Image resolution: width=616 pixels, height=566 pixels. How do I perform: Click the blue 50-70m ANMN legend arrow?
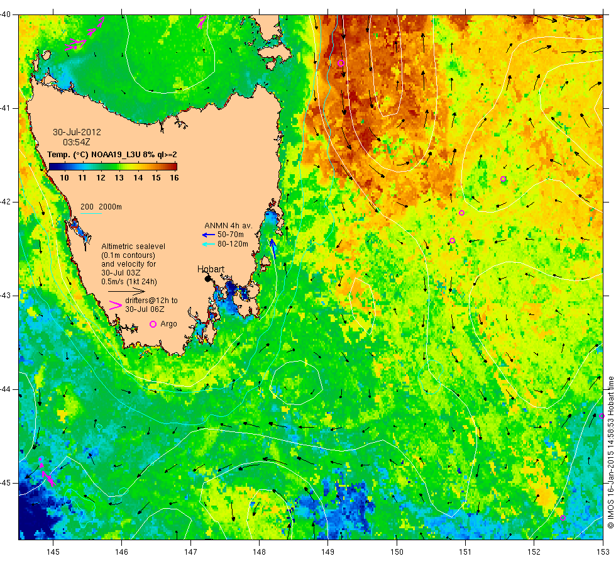(209, 235)
